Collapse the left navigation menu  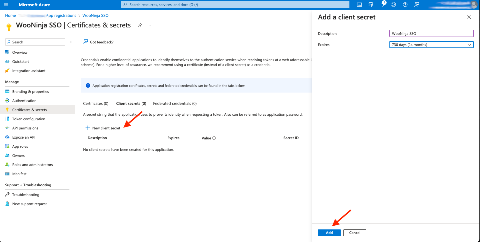[x=70, y=42]
